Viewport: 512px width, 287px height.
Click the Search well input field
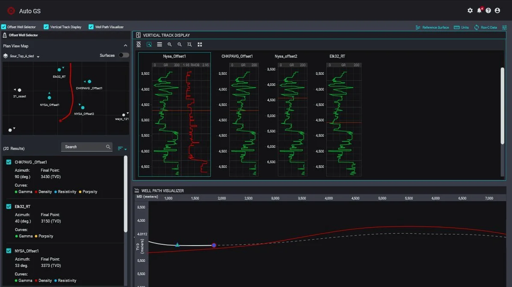point(86,147)
